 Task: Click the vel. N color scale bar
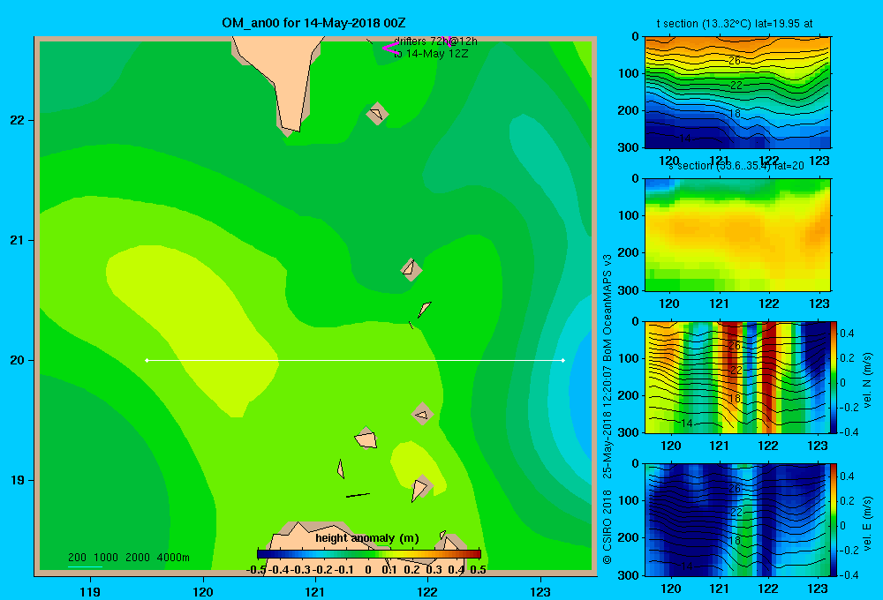click(x=834, y=377)
